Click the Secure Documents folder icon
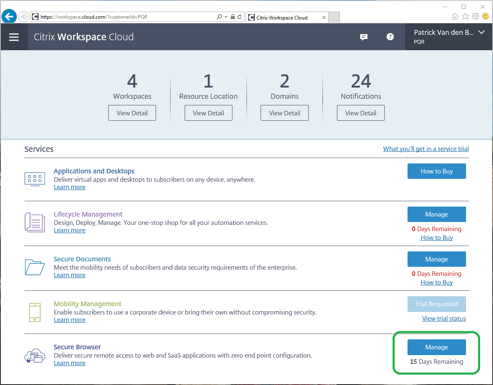The image size is (493, 385). [34, 267]
